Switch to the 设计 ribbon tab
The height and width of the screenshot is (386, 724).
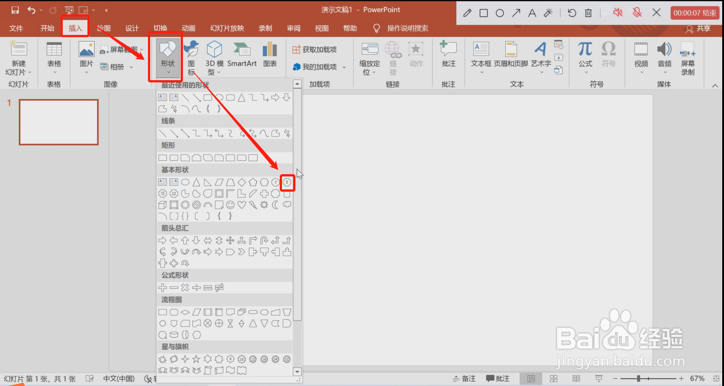[x=132, y=28]
